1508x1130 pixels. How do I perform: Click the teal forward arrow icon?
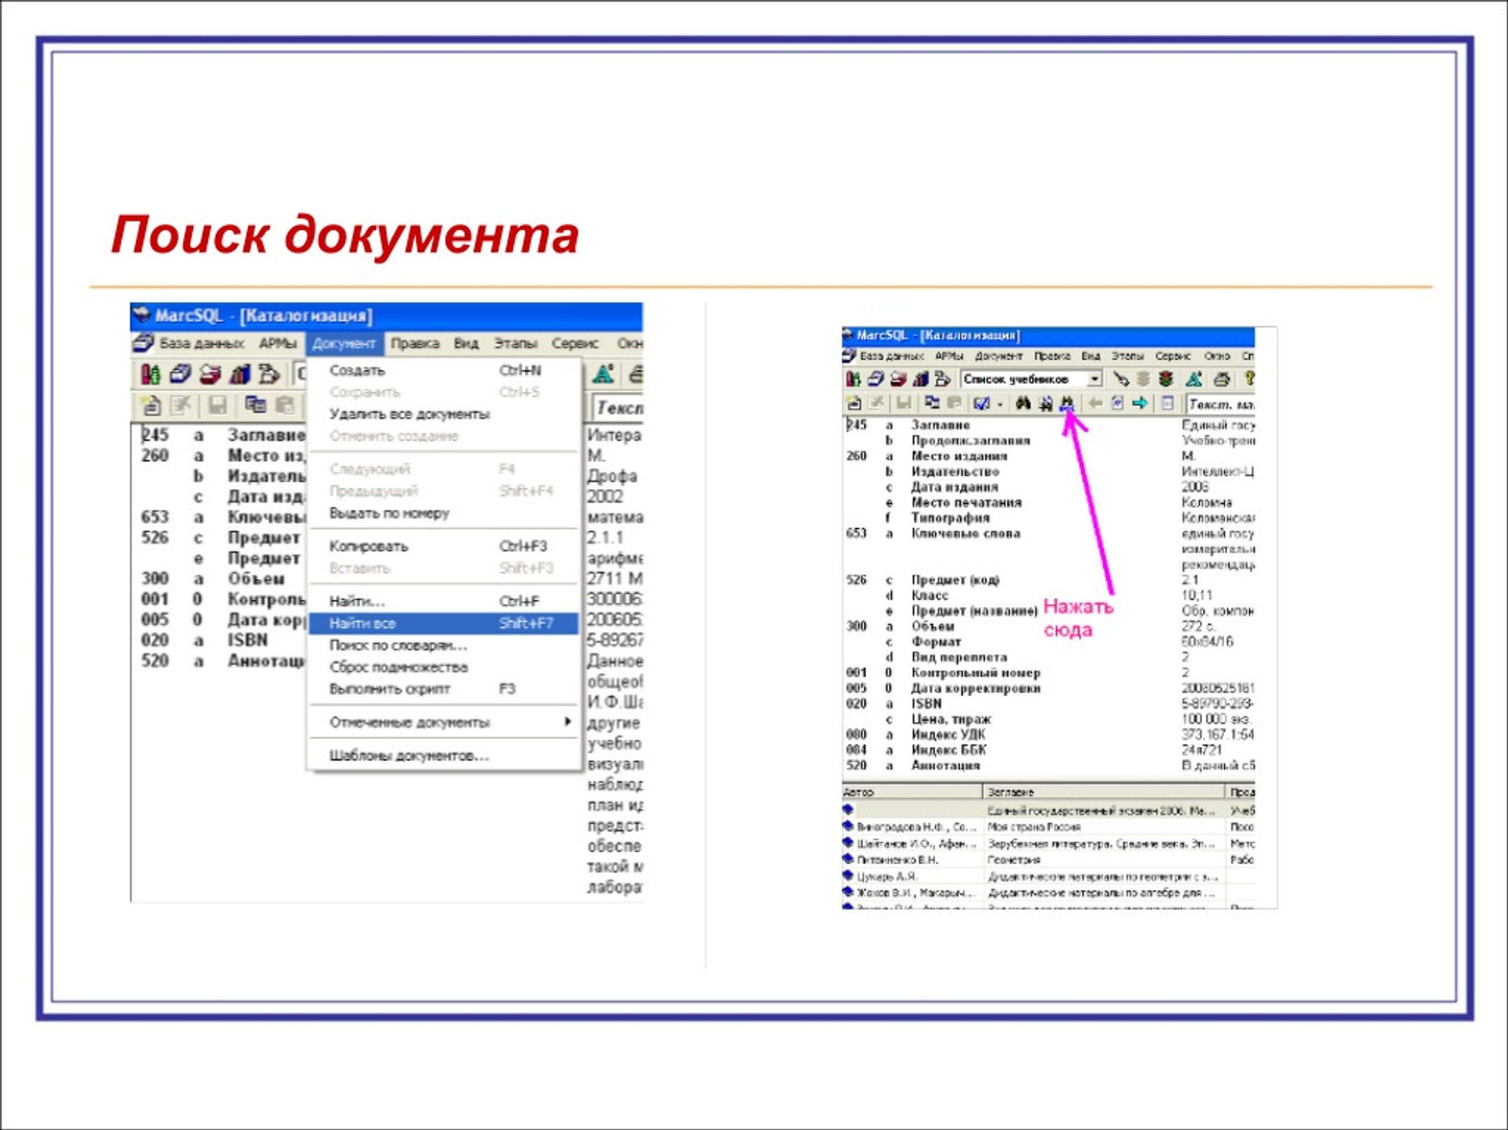pyautogui.click(x=1139, y=403)
